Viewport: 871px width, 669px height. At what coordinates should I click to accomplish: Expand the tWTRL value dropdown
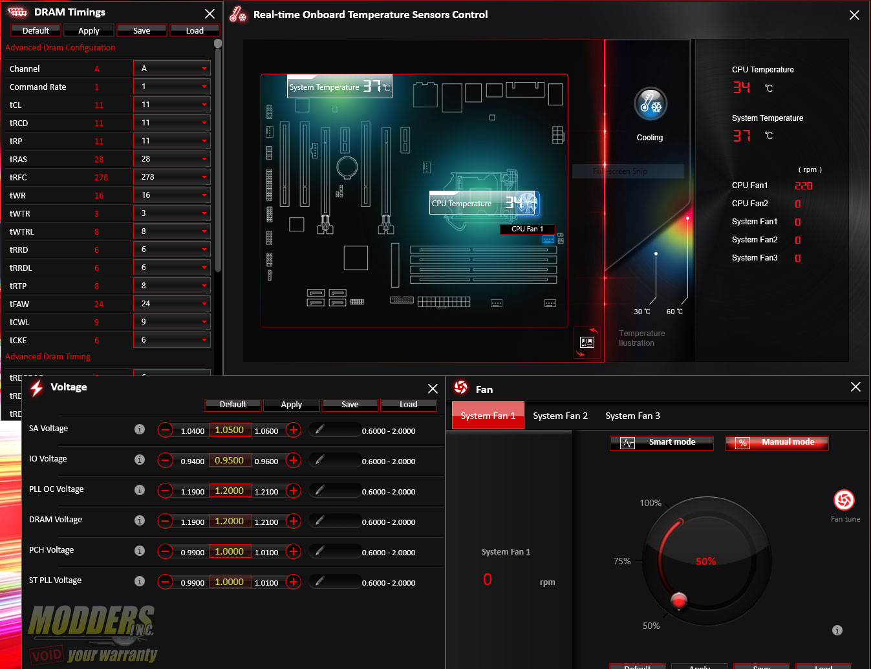tap(172, 231)
